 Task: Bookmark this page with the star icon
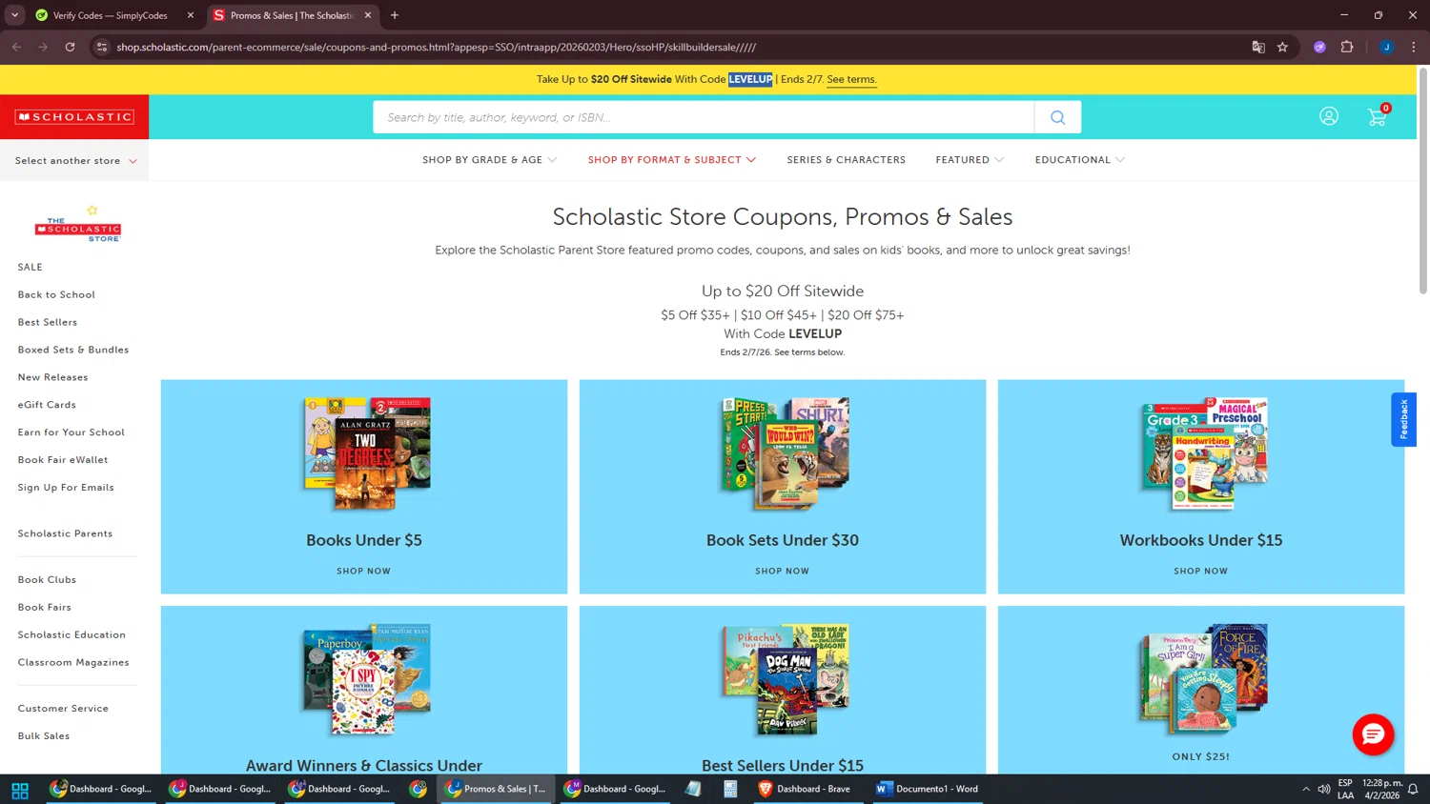pyautogui.click(x=1282, y=47)
